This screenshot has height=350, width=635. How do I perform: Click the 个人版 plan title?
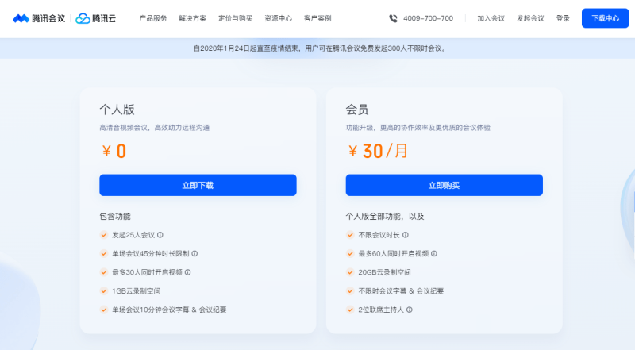click(117, 110)
